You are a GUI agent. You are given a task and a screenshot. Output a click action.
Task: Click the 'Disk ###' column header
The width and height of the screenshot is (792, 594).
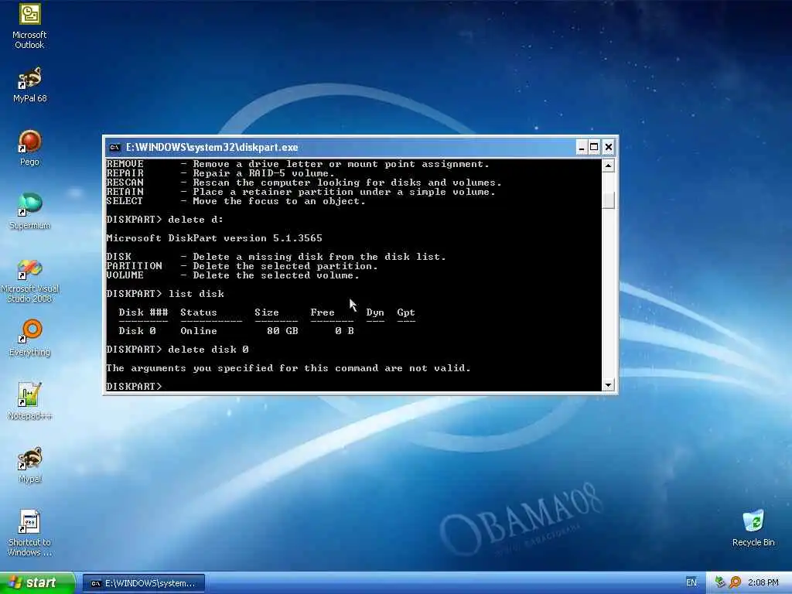(143, 312)
